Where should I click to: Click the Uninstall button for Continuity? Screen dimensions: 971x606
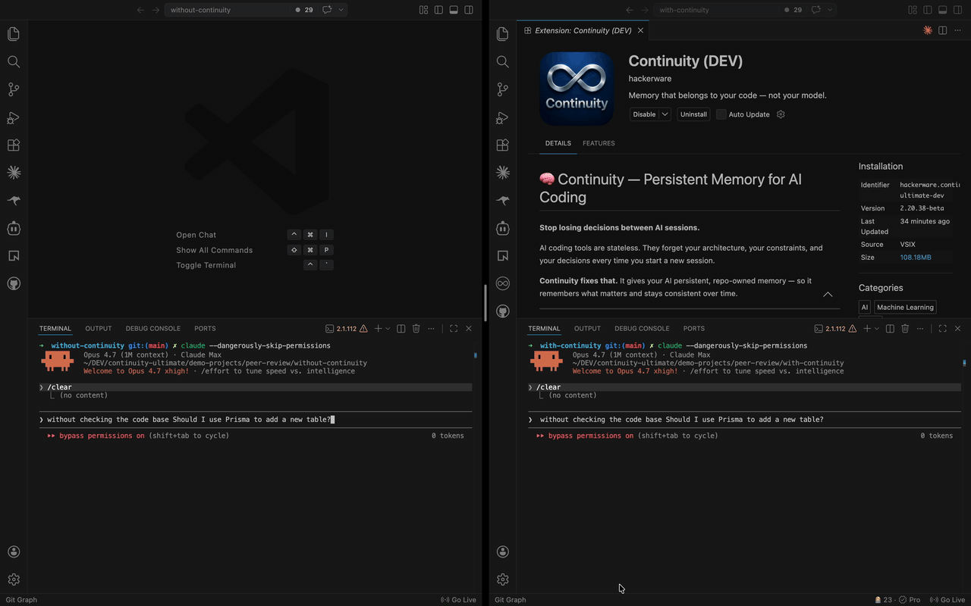(693, 114)
